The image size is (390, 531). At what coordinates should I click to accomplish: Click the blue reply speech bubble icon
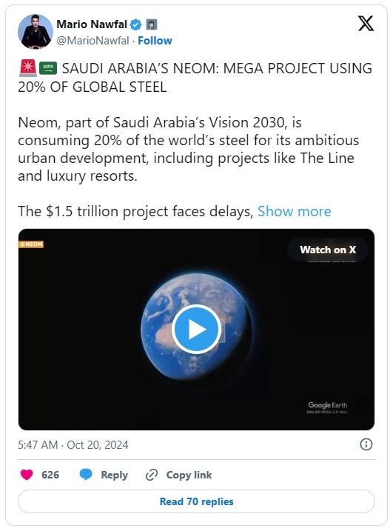coord(86,475)
